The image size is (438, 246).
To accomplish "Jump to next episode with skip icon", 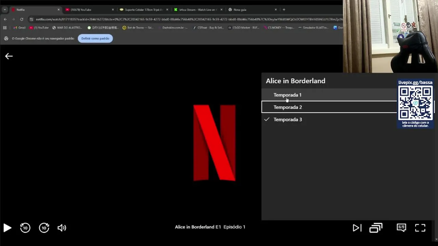I will tap(357, 228).
